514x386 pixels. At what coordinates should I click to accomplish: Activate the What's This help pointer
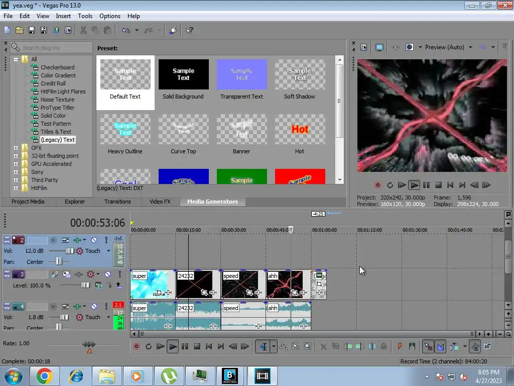point(189,30)
